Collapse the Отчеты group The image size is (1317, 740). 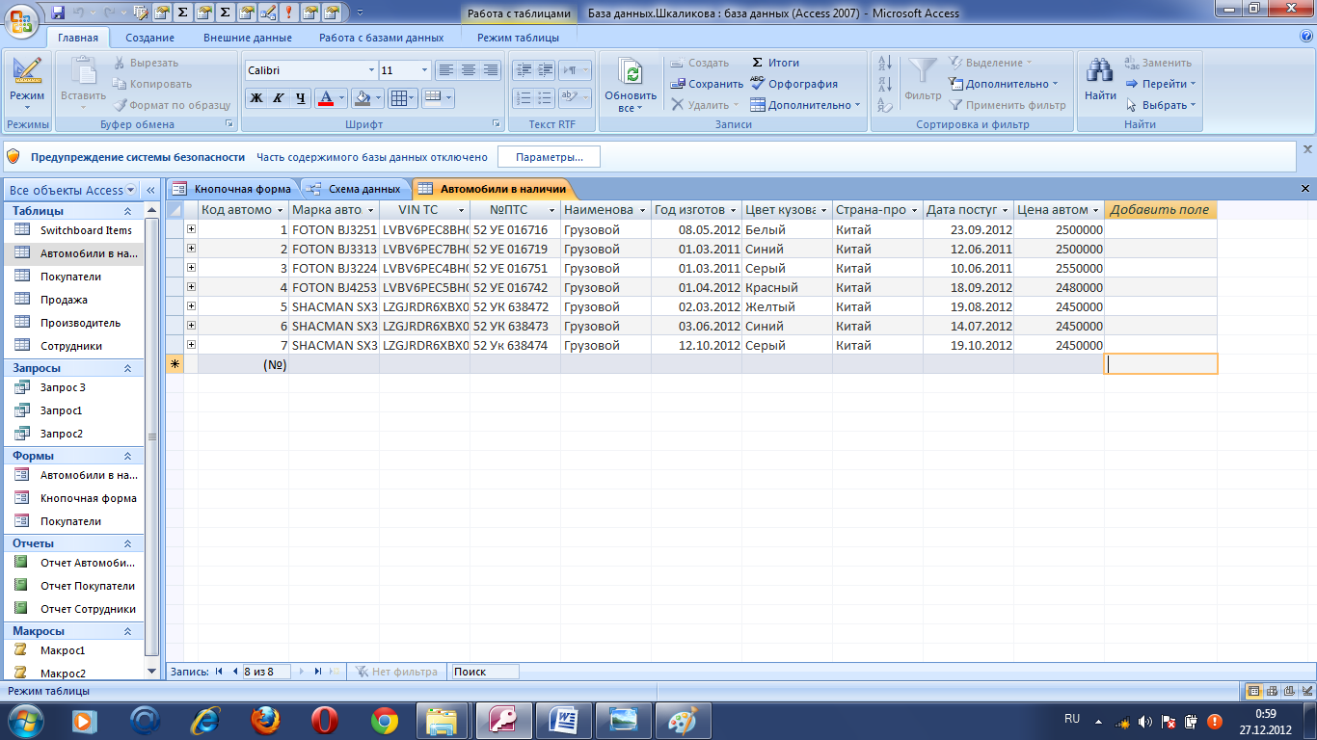pos(127,543)
